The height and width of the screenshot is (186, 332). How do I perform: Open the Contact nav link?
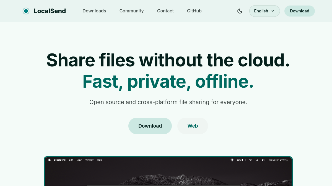[x=165, y=11]
